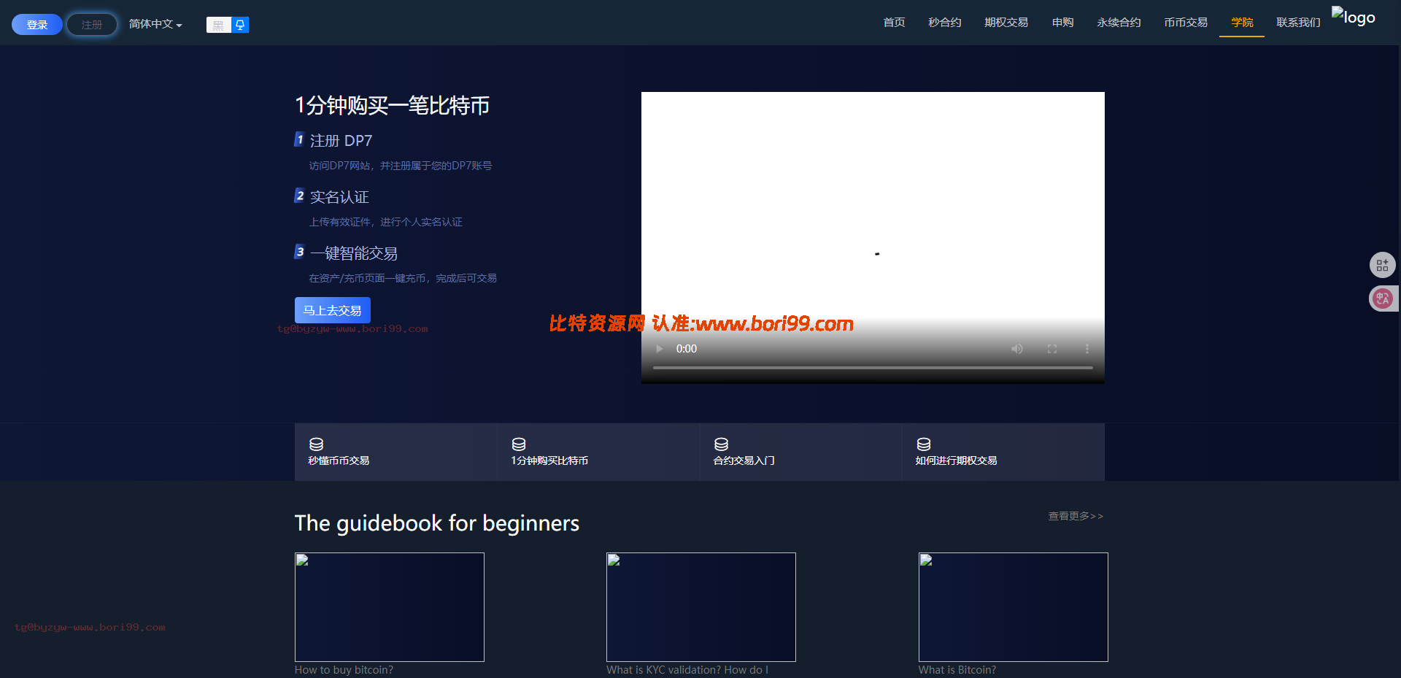Click the 注册 register button
Viewport: 1401px width, 678px height.
[92, 25]
